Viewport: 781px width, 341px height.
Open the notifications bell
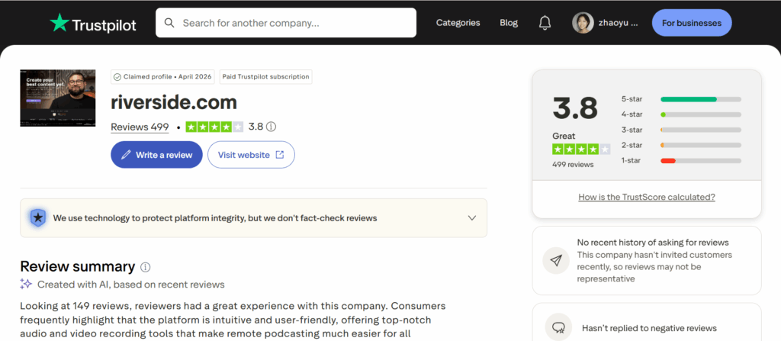pos(545,23)
